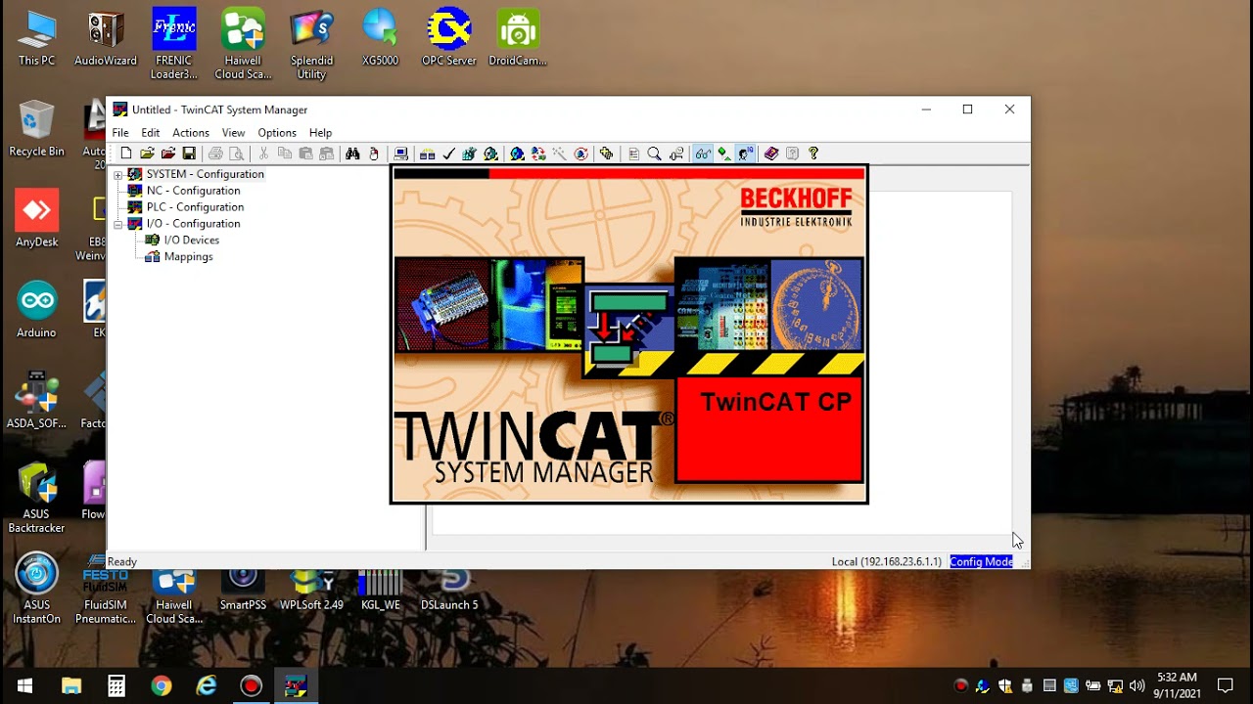Click the binoculars Find toolbar icon
The width and height of the screenshot is (1253, 704).
pos(352,154)
